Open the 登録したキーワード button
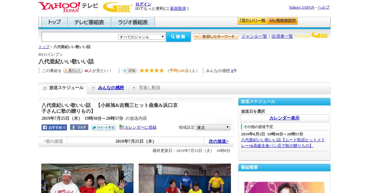This screenshot has width=369, height=193. 216,36
